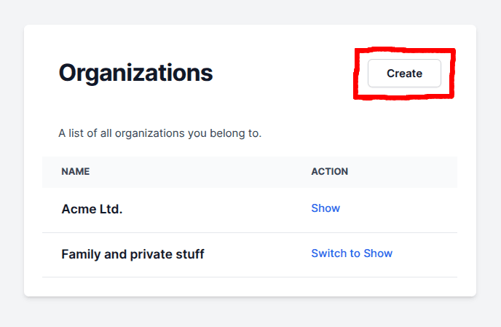Click the blank middle of the table header row
The width and height of the screenshot is (501, 327).
197,172
